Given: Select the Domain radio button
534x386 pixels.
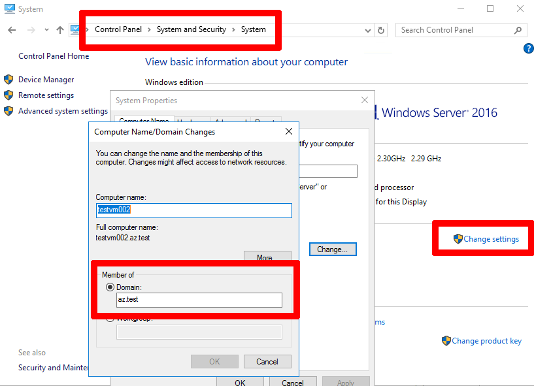Looking at the screenshot, I should (x=110, y=287).
